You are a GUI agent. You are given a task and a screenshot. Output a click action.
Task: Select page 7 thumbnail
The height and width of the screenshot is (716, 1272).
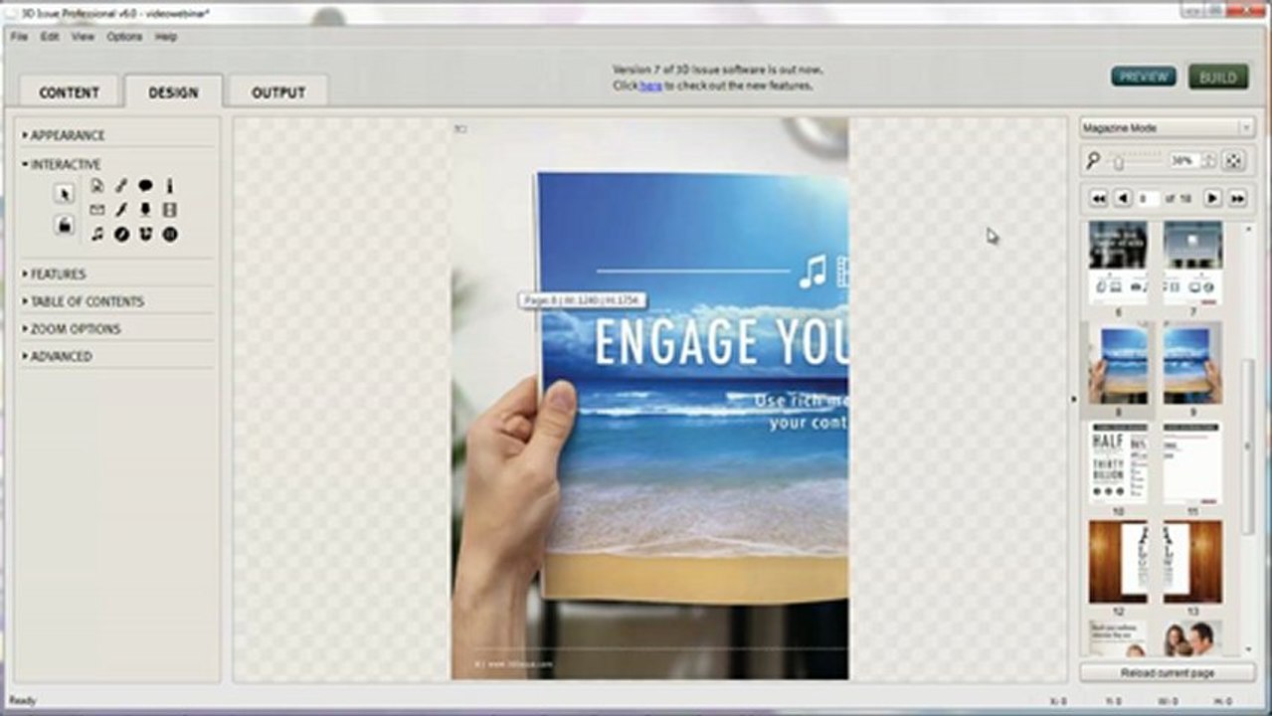coord(1193,263)
